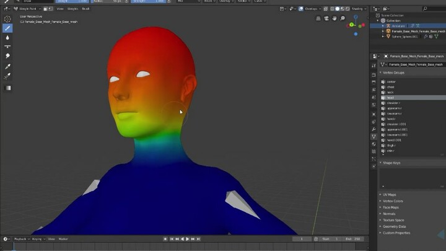The image size is (446, 251).
Task: Click the current frame number field
Action: (302, 239)
